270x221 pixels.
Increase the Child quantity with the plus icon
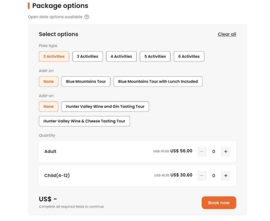pyautogui.click(x=226, y=175)
